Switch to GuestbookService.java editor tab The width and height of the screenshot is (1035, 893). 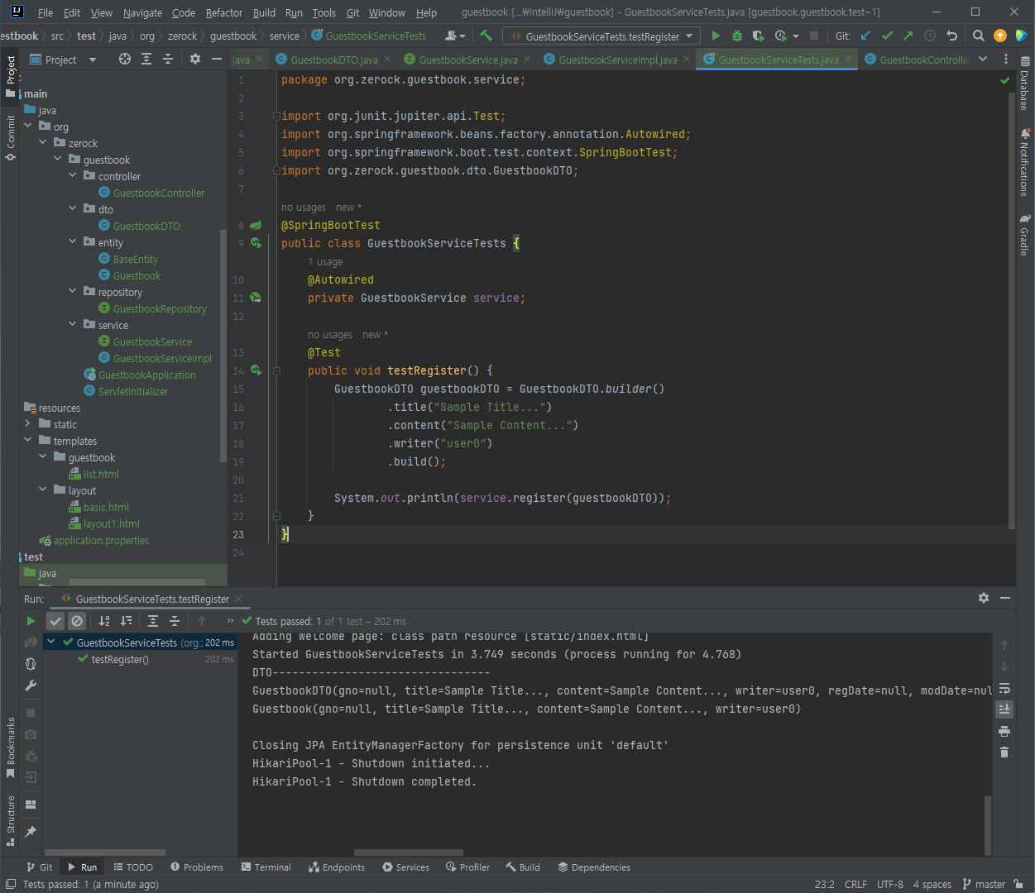coord(467,60)
